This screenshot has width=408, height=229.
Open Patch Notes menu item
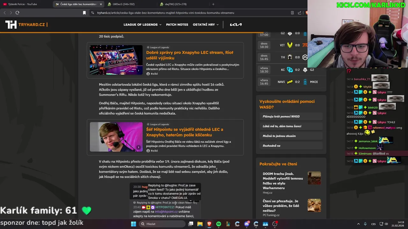[x=177, y=24]
